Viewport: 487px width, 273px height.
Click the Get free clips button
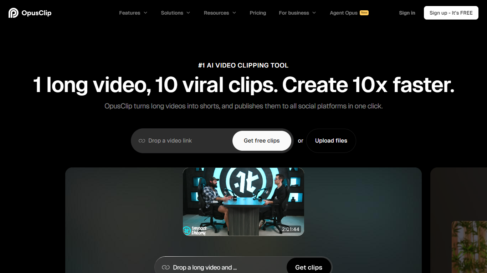pos(262,141)
